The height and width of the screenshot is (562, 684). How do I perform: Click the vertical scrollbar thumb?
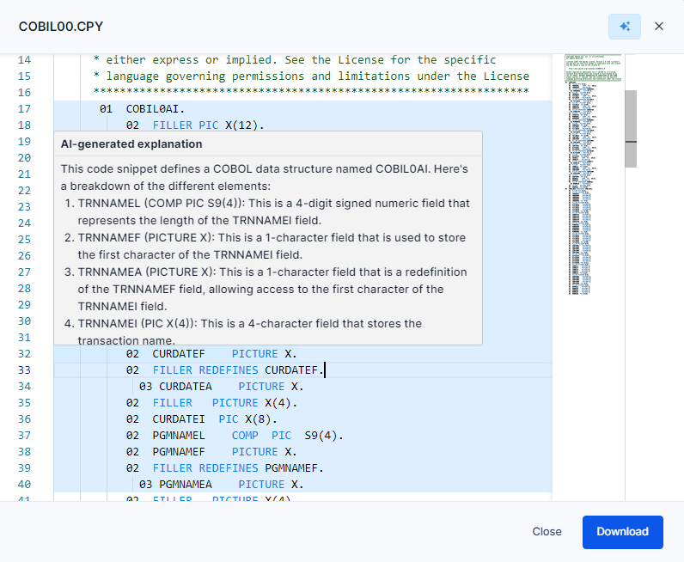click(x=631, y=129)
